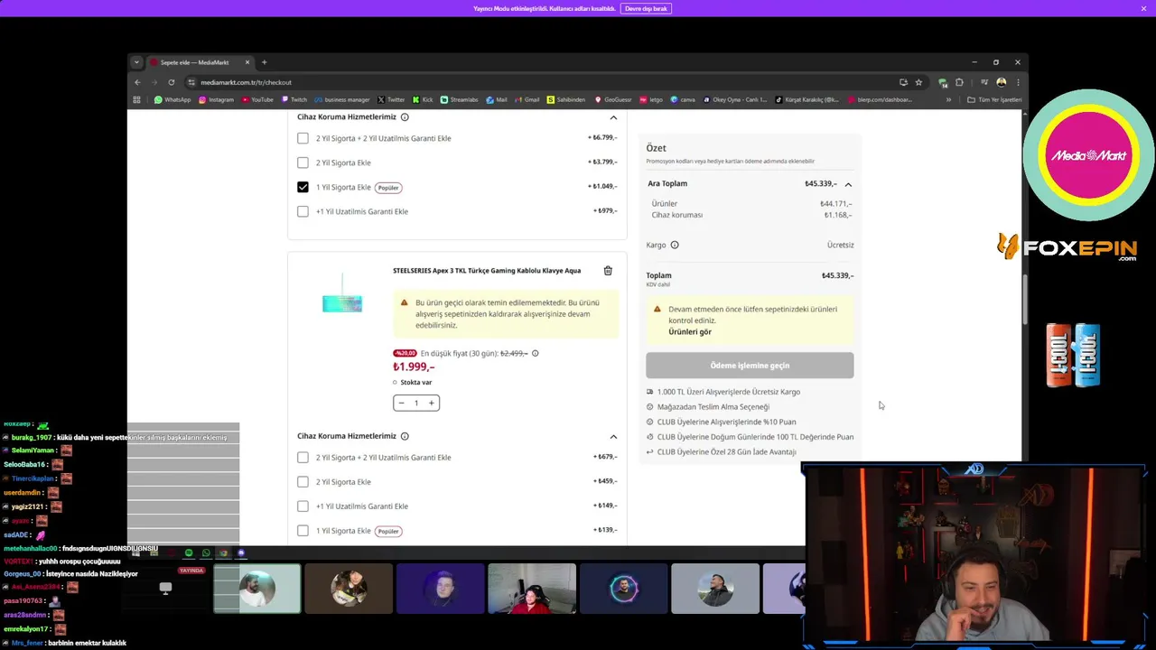
Task: Click the page's vertical scrollbar thumb
Action: click(x=1025, y=298)
